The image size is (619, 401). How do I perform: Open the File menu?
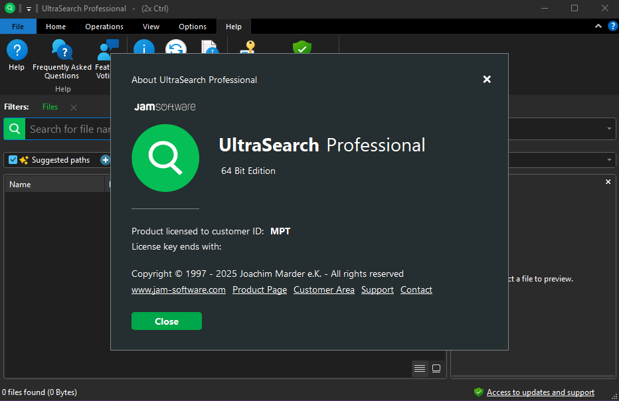[x=18, y=27]
